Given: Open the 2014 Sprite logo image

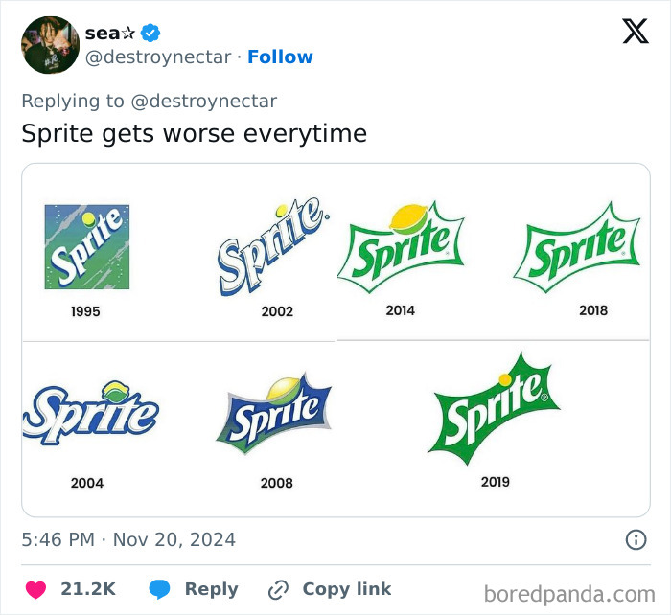Looking at the screenshot, I should (x=400, y=244).
